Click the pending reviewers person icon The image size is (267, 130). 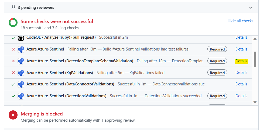[13, 7]
